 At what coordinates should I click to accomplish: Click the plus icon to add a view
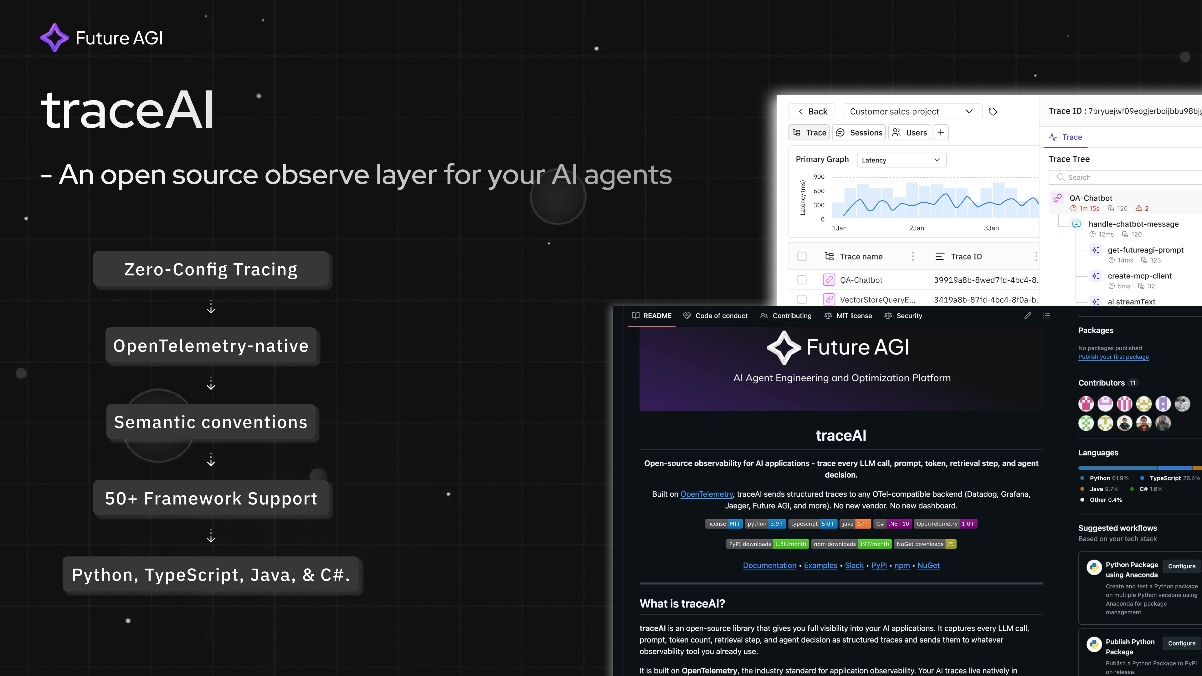[941, 132]
